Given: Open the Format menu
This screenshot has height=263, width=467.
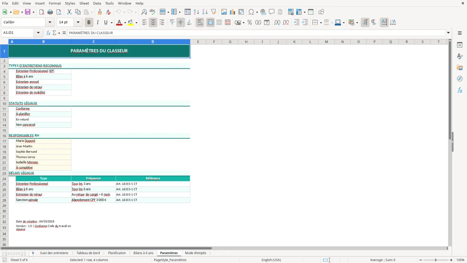Looking at the screenshot, I should 54,3.
